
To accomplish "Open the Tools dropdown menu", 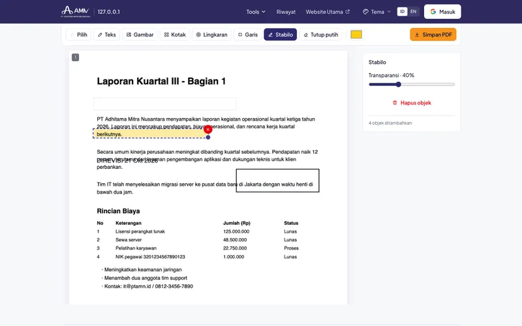I will tap(256, 12).
